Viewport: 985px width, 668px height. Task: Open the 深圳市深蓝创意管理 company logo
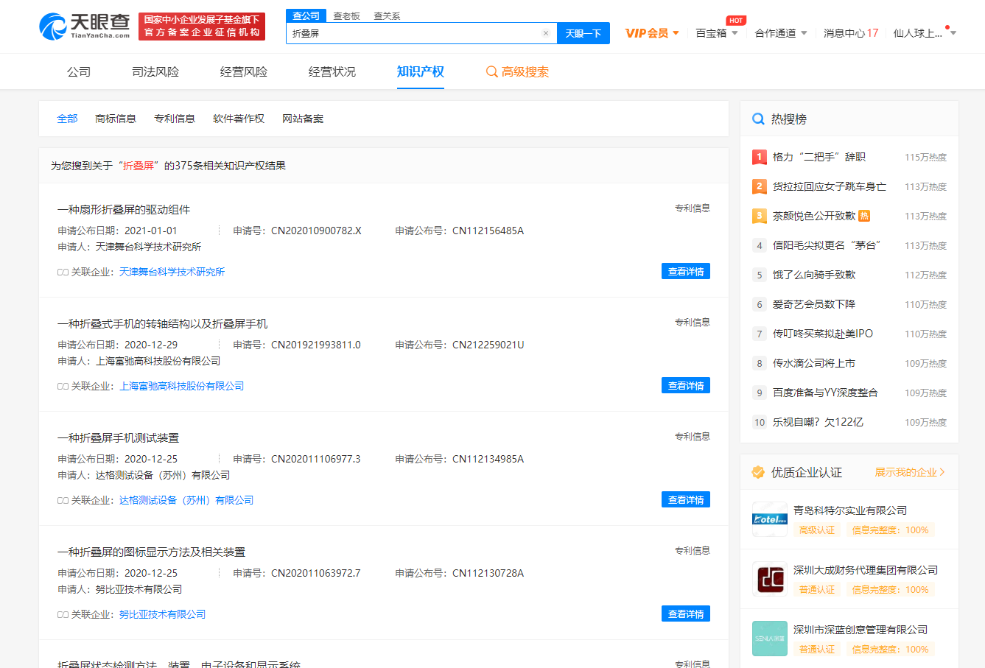click(x=770, y=639)
